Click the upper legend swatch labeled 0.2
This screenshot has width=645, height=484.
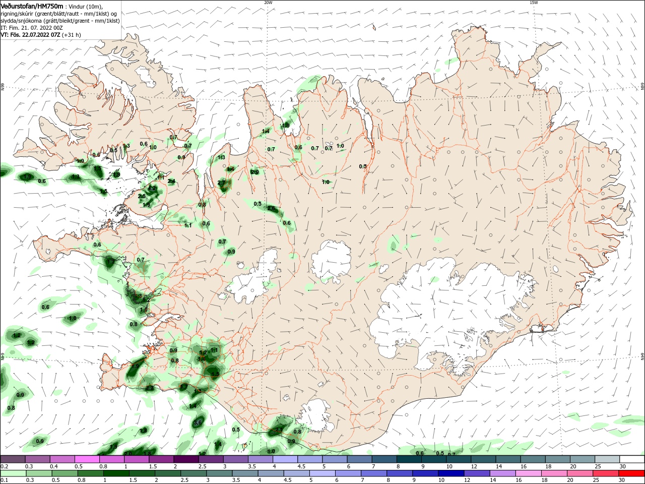[13, 459]
